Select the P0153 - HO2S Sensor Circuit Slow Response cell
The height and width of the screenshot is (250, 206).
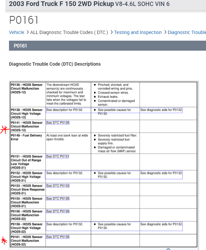[x=28, y=189]
